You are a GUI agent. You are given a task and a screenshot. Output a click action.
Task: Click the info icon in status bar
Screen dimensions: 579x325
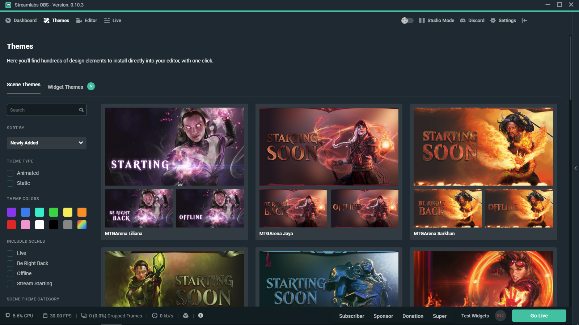[200, 315]
